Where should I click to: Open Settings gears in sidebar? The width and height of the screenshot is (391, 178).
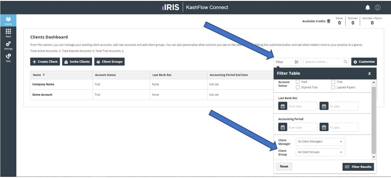[x=8, y=45]
